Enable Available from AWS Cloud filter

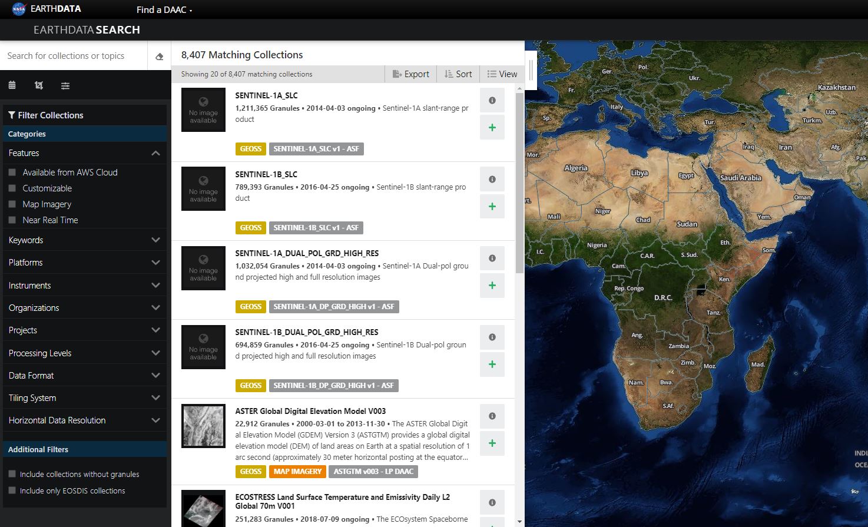[12, 173]
